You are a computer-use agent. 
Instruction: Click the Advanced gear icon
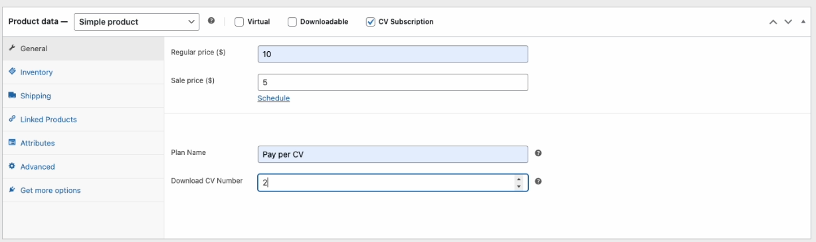(x=12, y=166)
